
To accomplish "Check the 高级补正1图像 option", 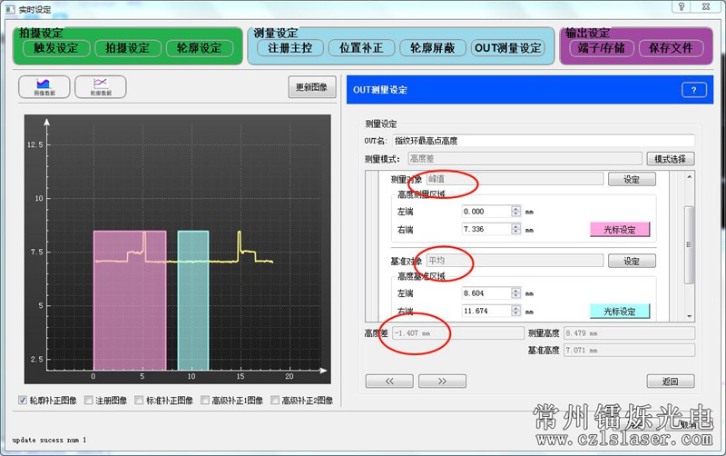I will pyautogui.click(x=206, y=400).
